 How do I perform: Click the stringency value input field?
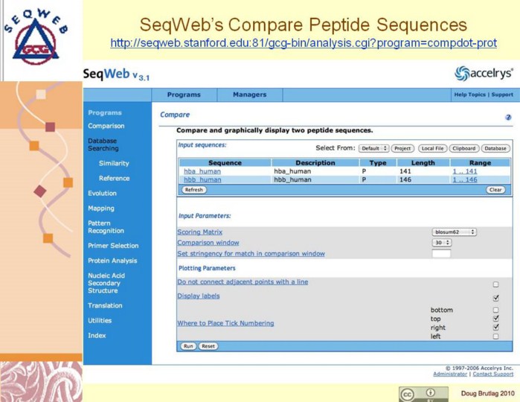(x=441, y=254)
